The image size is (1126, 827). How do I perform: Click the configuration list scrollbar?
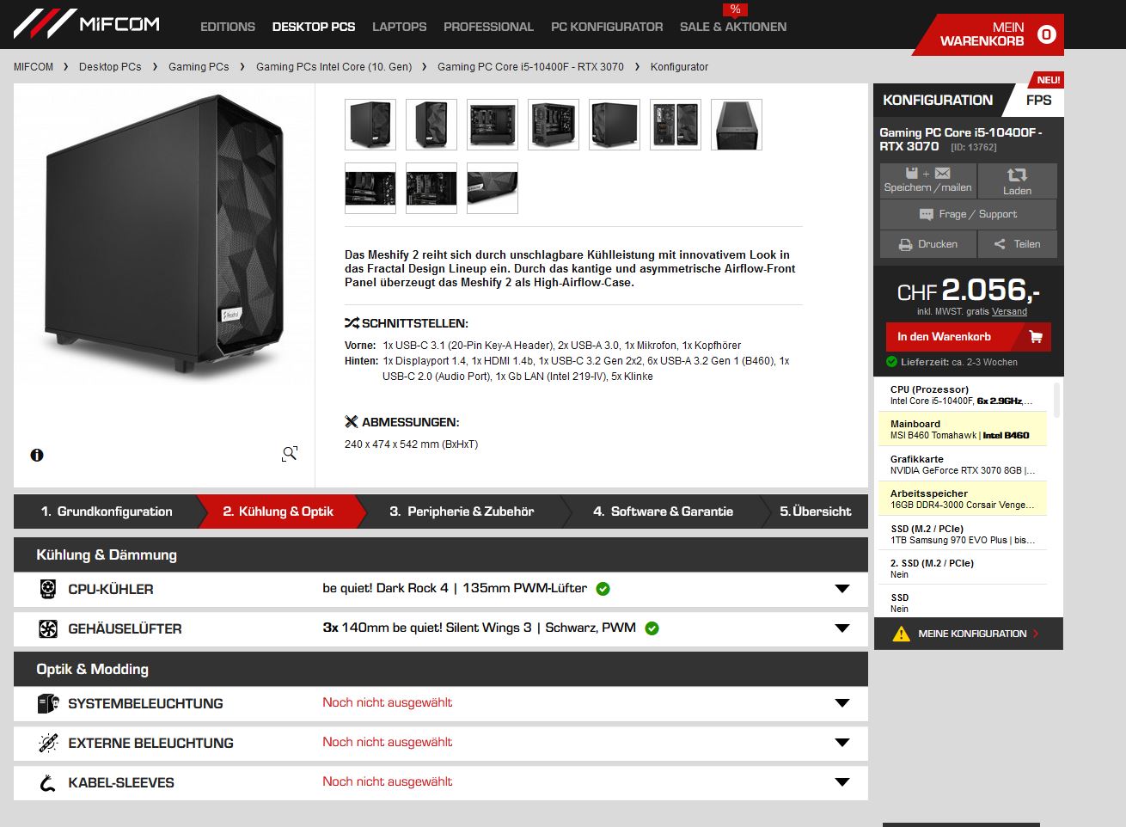(1056, 401)
